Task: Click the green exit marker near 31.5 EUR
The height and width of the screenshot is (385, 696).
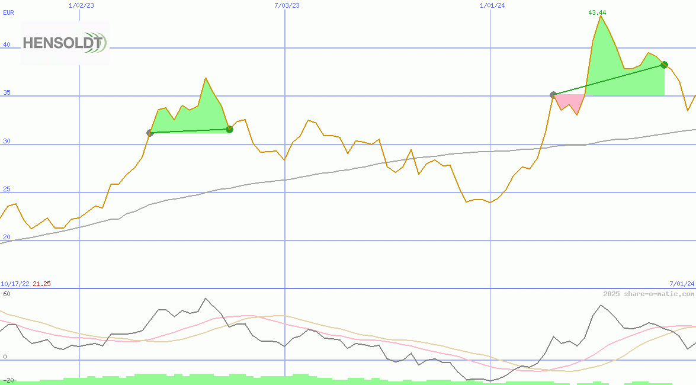Action: [229, 129]
